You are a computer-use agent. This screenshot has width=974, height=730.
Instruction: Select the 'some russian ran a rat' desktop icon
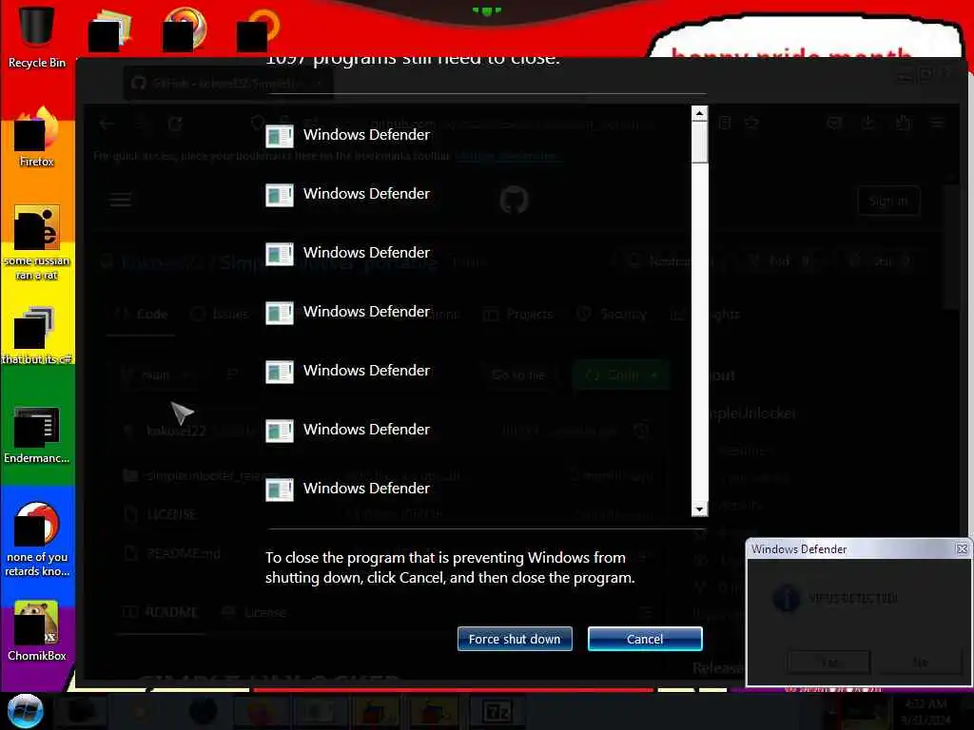click(x=36, y=243)
